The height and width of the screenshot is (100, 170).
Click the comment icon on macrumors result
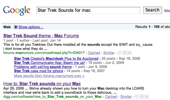click(x=120, y=53)
